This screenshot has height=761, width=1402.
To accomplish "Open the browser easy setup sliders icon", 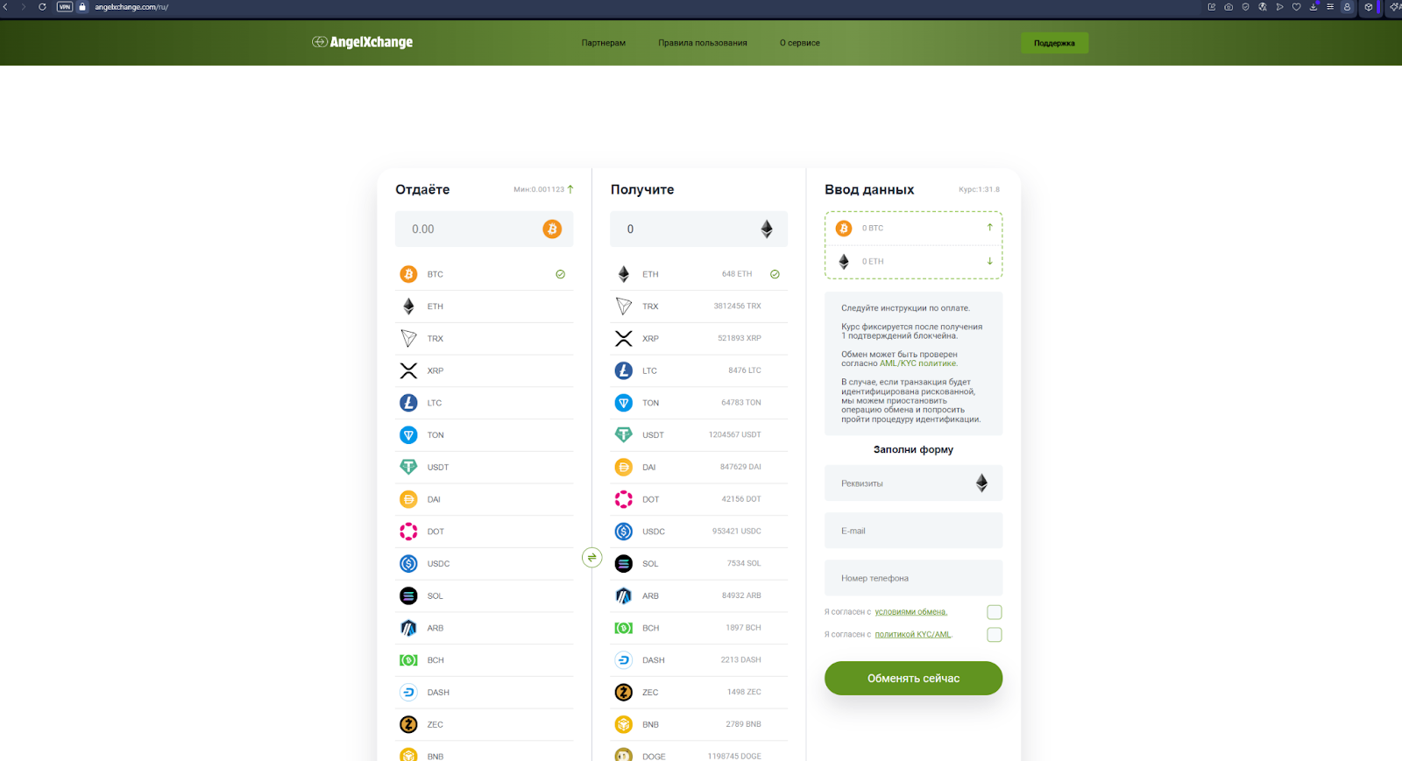I will pos(1330,7).
